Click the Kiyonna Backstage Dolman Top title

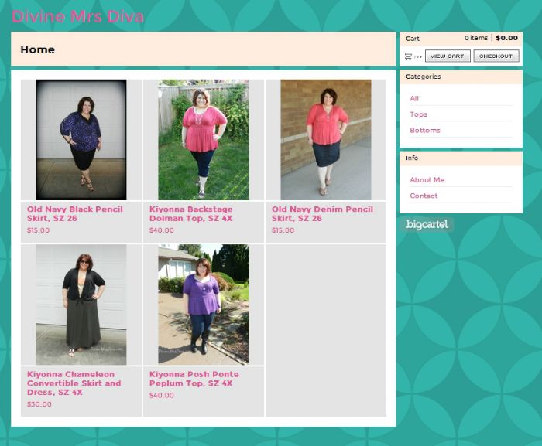pyautogui.click(x=190, y=213)
